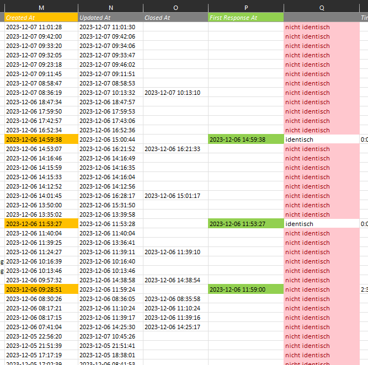Select Closed At cell 2023-12-06 11:10:24

coord(175,308)
